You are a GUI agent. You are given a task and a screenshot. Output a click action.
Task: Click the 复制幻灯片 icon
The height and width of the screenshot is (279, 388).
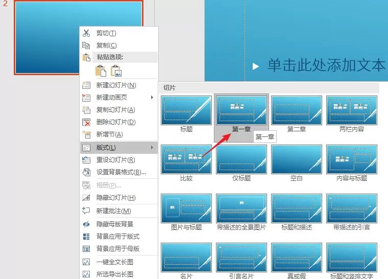86,110
